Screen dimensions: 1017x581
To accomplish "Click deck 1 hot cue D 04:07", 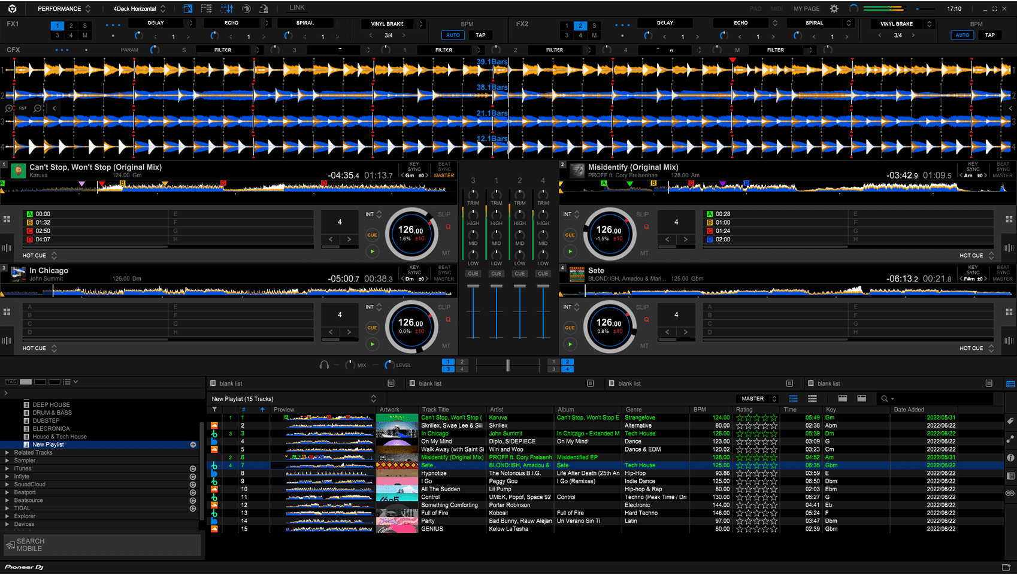I will [x=97, y=240].
